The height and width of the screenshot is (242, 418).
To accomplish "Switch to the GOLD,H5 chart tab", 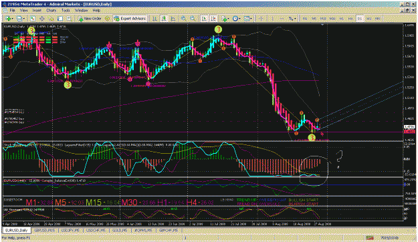I will point(119,230).
